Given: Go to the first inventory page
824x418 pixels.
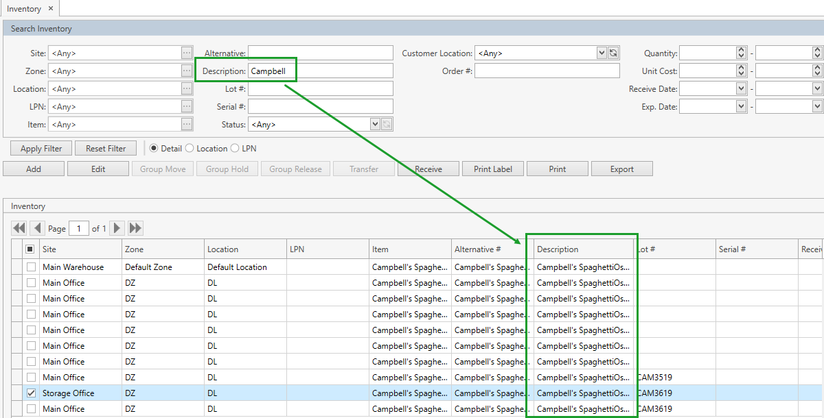Looking at the screenshot, I should (x=19, y=228).
